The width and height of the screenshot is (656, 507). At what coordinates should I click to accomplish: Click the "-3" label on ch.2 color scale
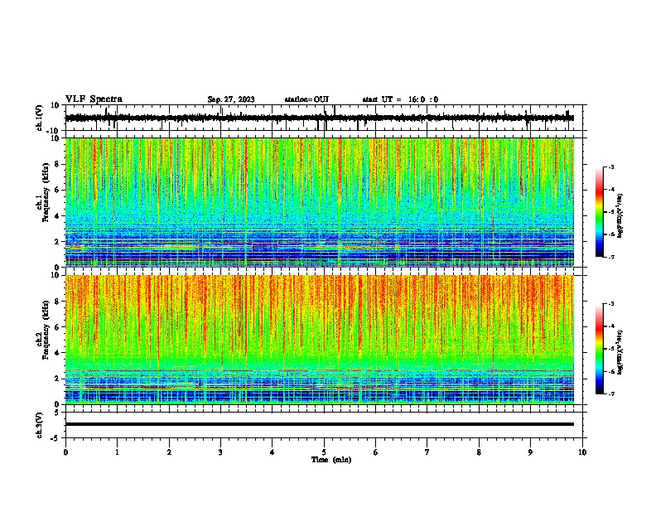click(x=610, y=304)
